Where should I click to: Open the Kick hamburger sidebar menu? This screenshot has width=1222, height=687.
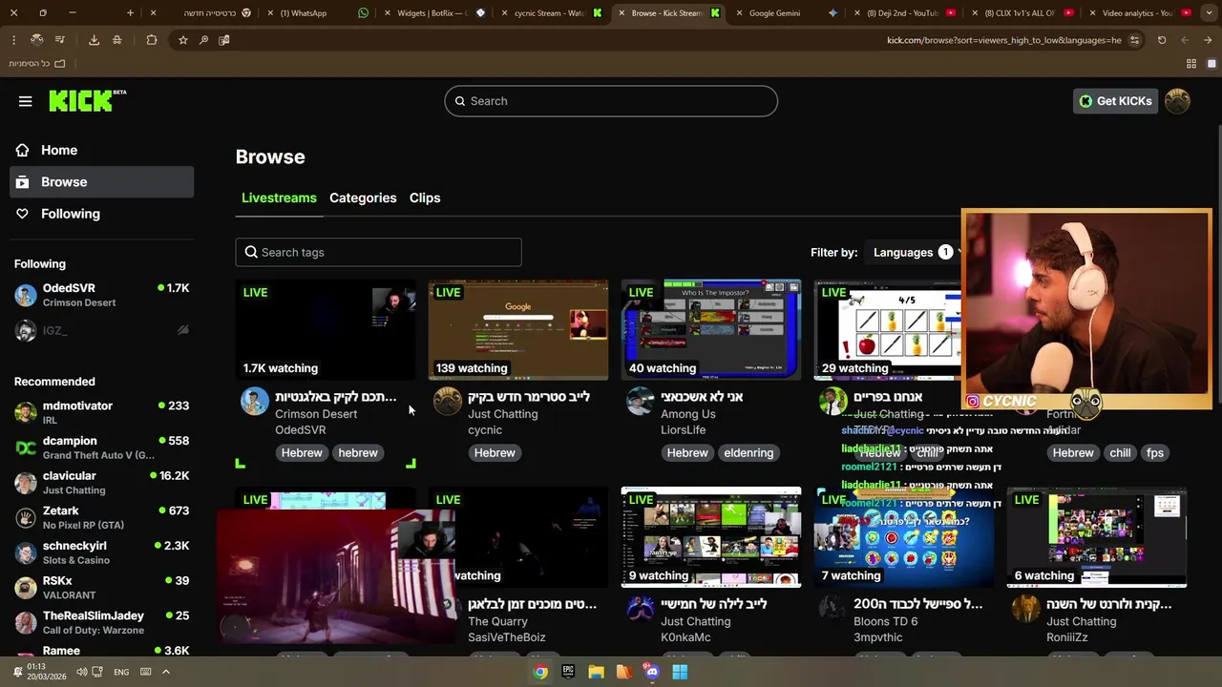coord(26,101)
